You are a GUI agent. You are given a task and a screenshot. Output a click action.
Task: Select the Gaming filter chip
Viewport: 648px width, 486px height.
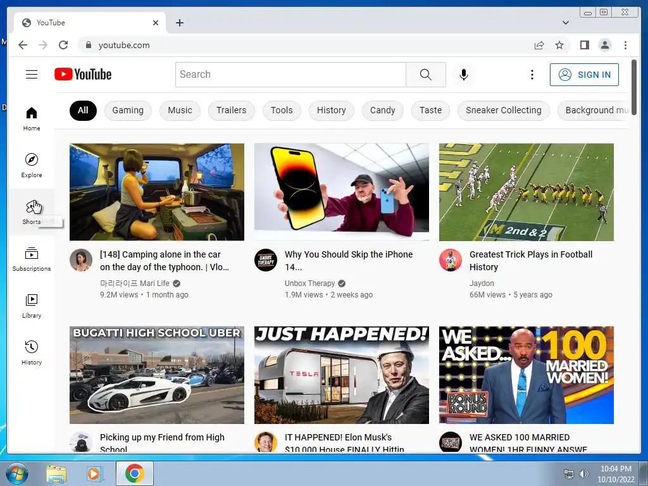pyautogui.click(x=128, y=110)
